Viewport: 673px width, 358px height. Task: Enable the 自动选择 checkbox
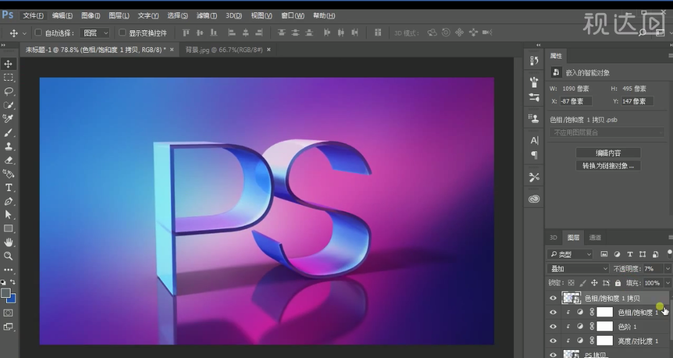[38, 33]
